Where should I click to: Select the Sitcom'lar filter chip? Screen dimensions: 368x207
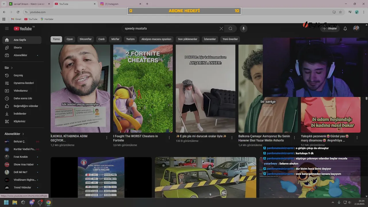(85, 39)
